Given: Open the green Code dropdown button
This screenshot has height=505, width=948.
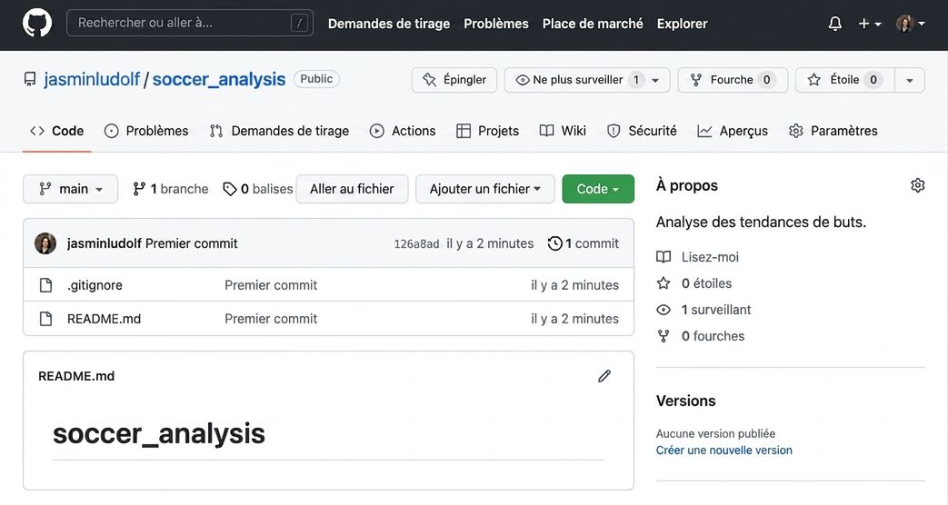Looking at the screenshot, I should click(x=598, y=189).
